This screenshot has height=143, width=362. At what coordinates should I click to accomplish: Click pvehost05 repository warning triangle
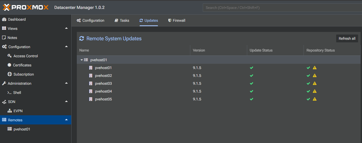pyautogui.click(x=315, y=99)
